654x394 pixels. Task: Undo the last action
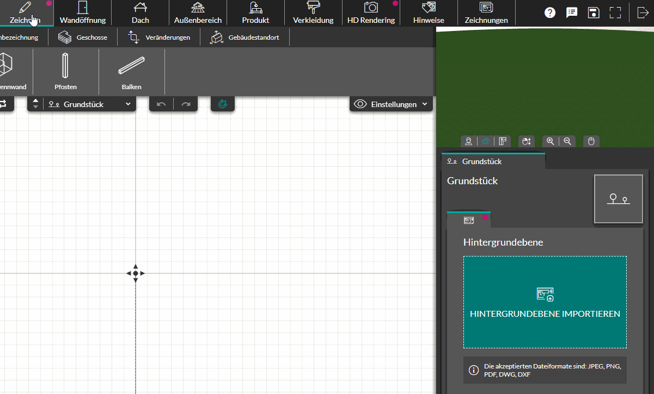[161, 104]
